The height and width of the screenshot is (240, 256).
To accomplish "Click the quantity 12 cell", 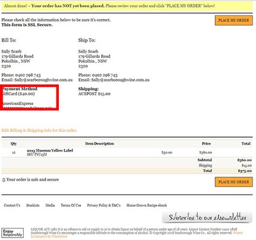I will point(13,152).
